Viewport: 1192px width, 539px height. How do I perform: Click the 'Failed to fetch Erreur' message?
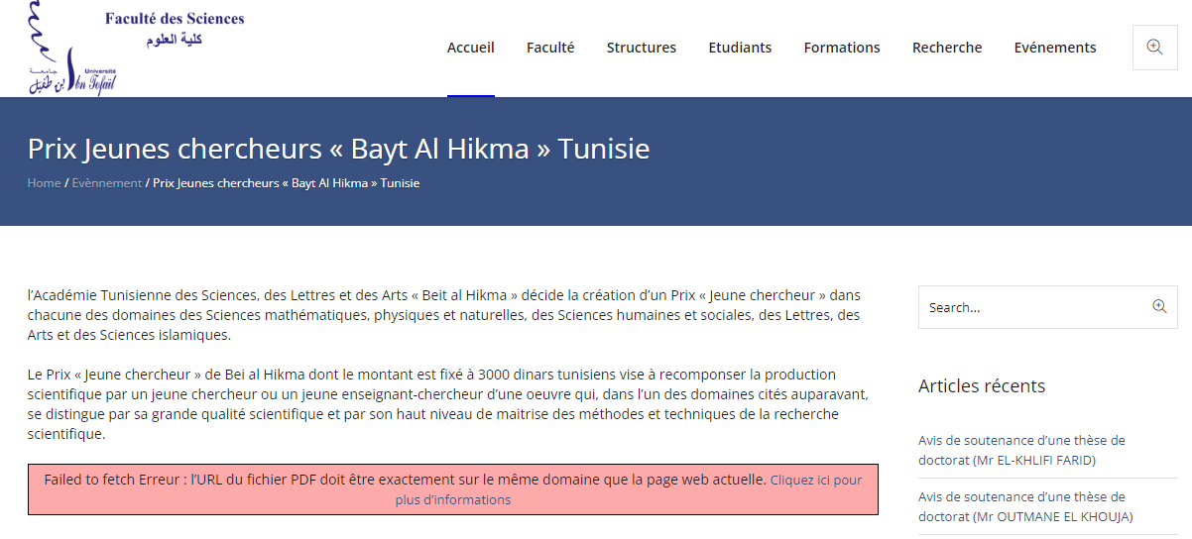click(453, 489)
